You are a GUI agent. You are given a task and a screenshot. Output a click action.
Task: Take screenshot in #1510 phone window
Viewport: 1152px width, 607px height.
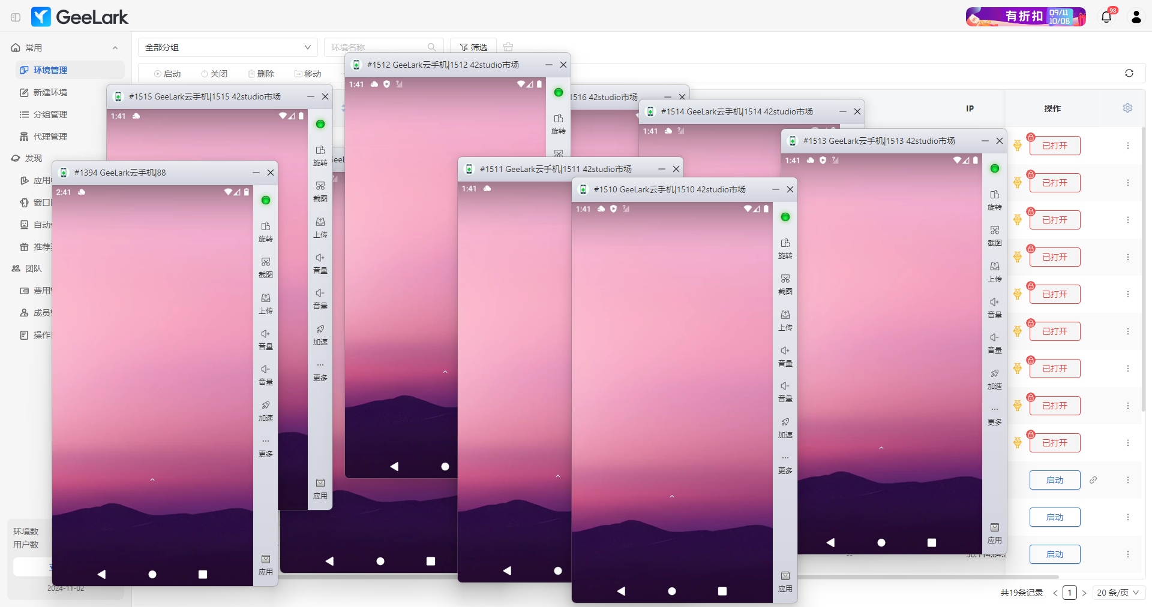pos(785,283)
